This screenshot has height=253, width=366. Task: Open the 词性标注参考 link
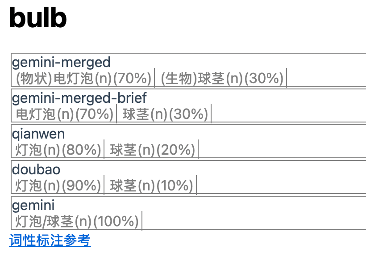pyautogui.click(x=50, y=241)
